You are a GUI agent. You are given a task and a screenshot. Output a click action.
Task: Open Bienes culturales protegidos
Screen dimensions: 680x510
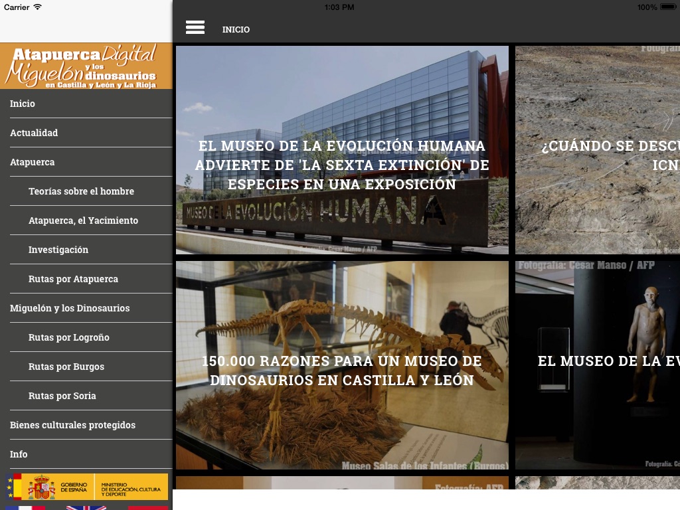91,425
